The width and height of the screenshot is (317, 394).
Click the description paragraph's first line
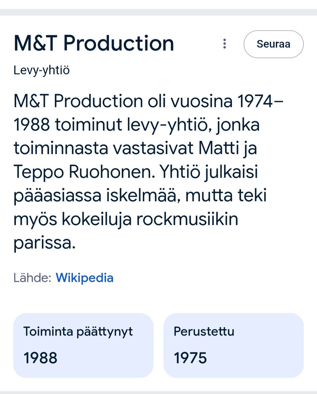pos(148,102)
